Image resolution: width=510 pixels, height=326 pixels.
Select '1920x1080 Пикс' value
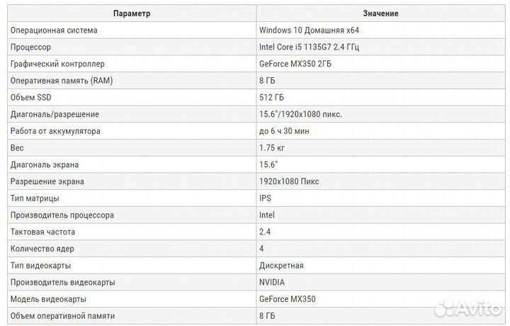click(x=289, y=181)
